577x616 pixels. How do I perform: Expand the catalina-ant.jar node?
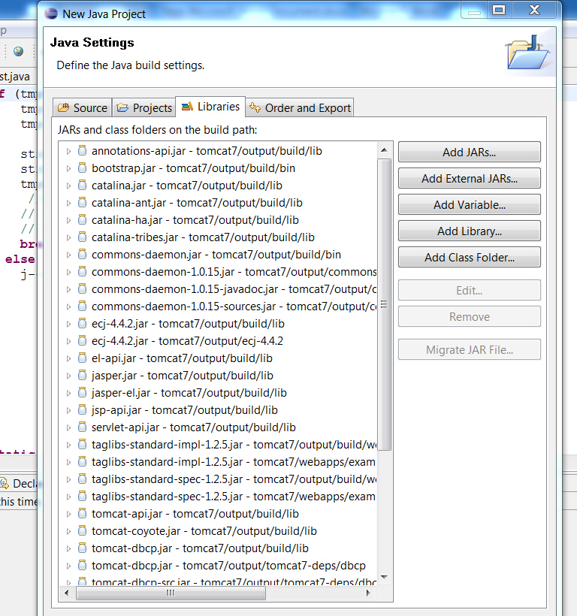pos(68,203)
